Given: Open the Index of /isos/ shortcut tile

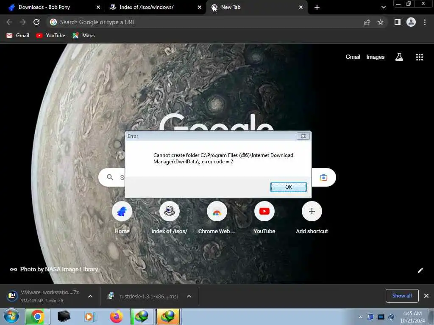Looking at the screenshot, I should pos(170,218).
